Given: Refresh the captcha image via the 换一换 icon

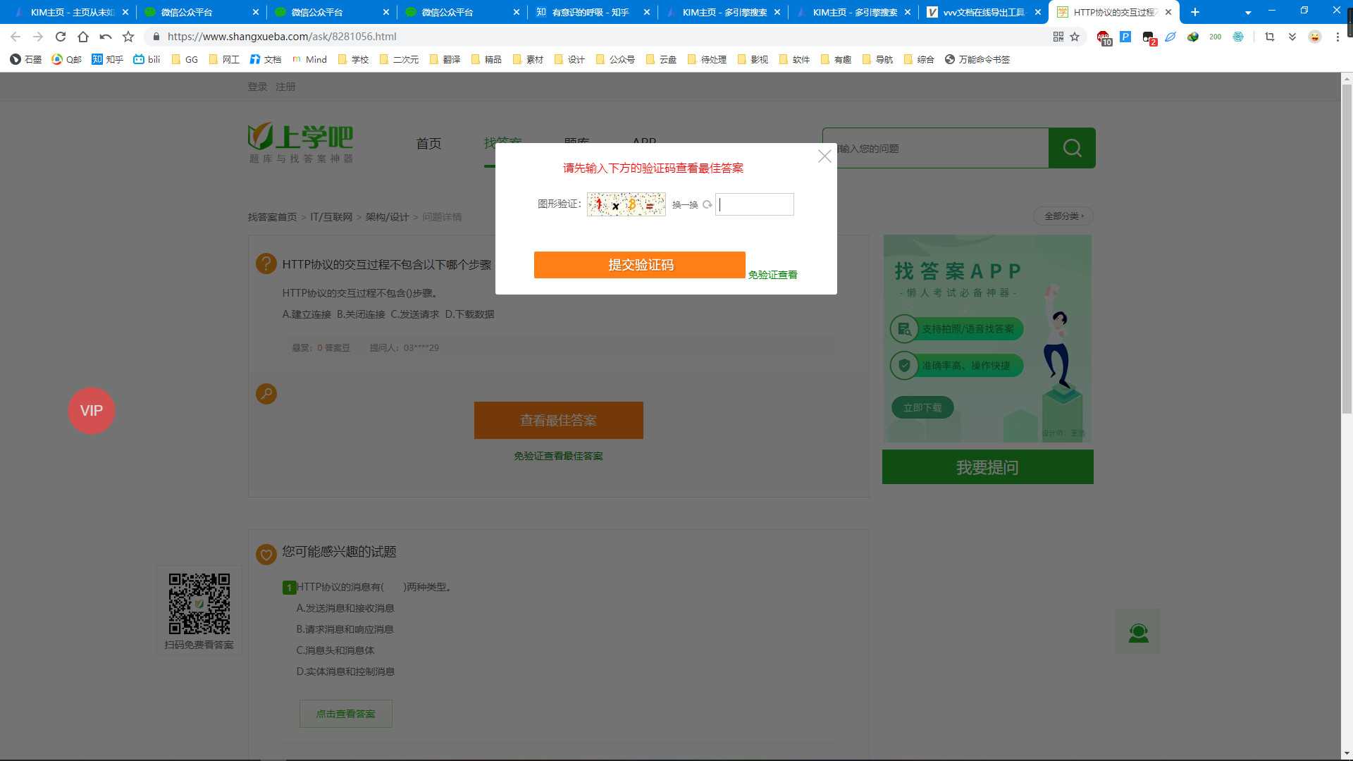Looking at the screenshot, I should 707,205.
